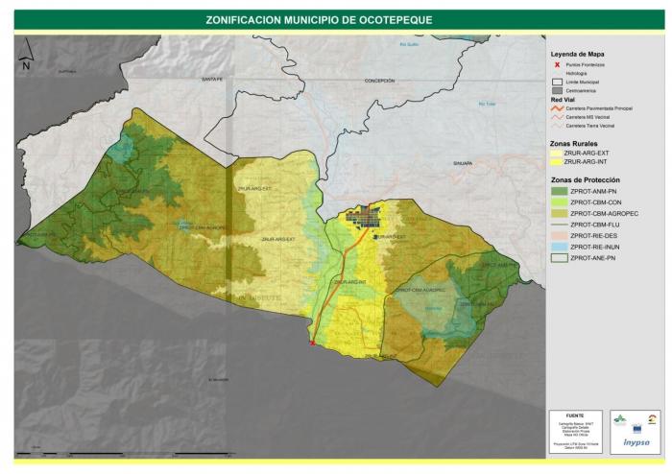This screenshot has width=672, height=474.
Task: Click the red X Puntos Fronterizos legend symbol
Action: 556,63
